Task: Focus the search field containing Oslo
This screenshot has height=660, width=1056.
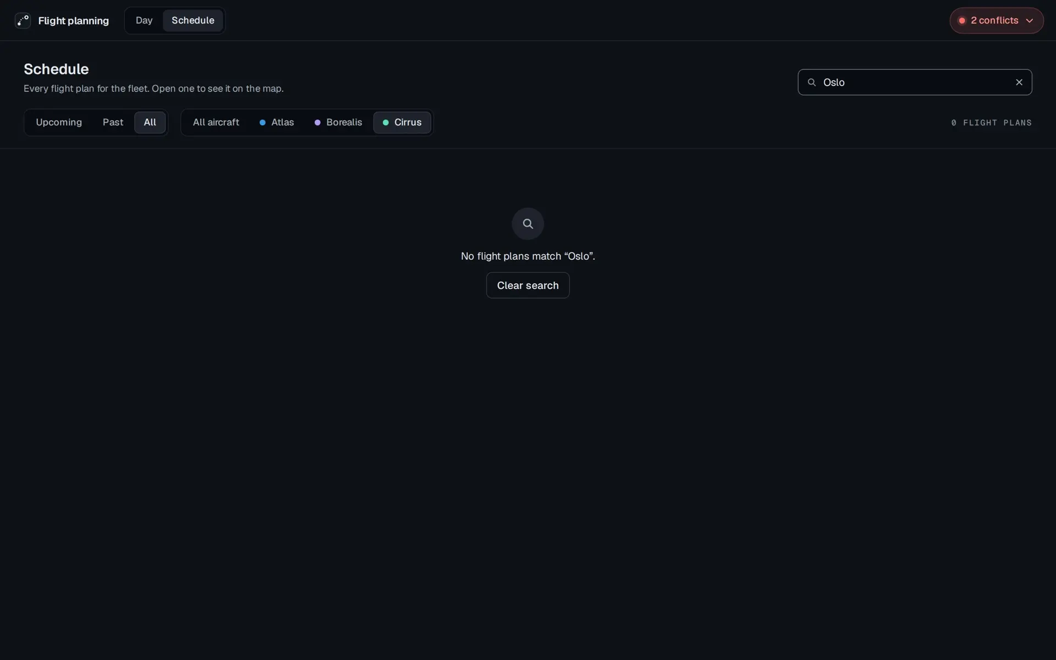Action: click(x=915, y=82)
